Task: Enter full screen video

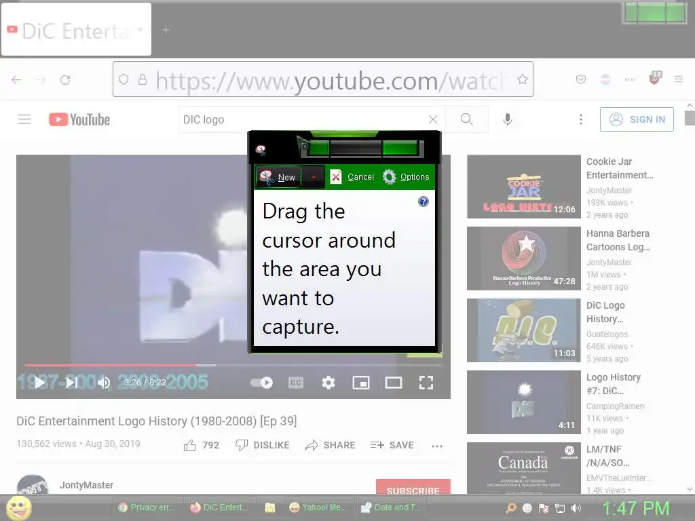Action: coord(426,383)
